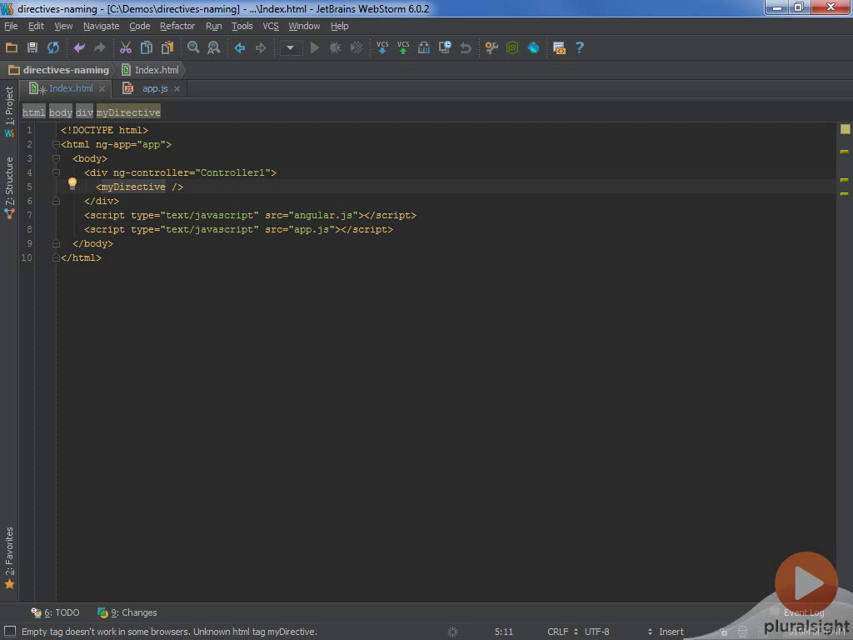
Task: Click the green Node.js icon
Action: click(512, 47)
